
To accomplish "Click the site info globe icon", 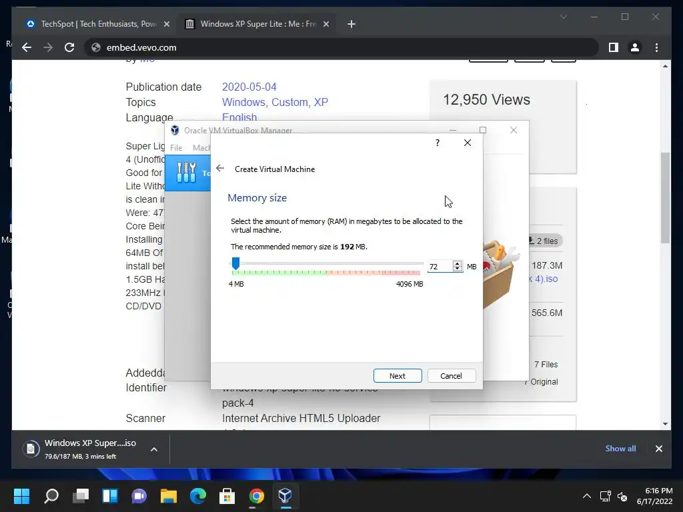I will tap(96, 47).
